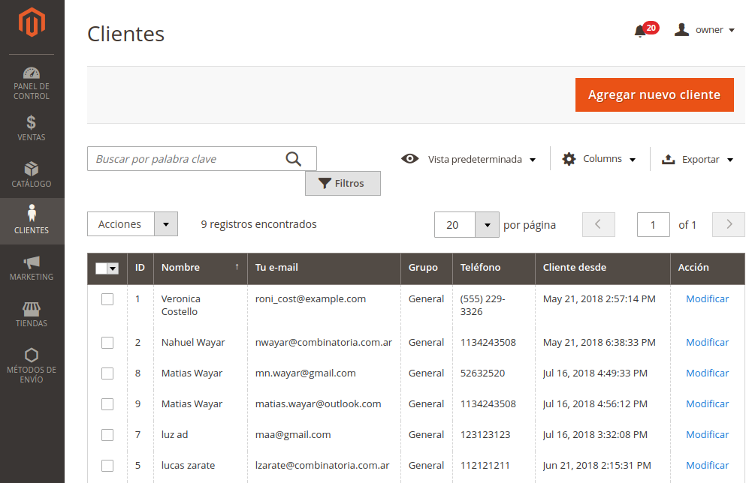Select checkbox for lucas zarate row
This screenshot has width=749, height=483.
(107, 465)
